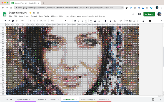Open the Explore button at bottom
The image size is (164, 102).
(153, 99)
